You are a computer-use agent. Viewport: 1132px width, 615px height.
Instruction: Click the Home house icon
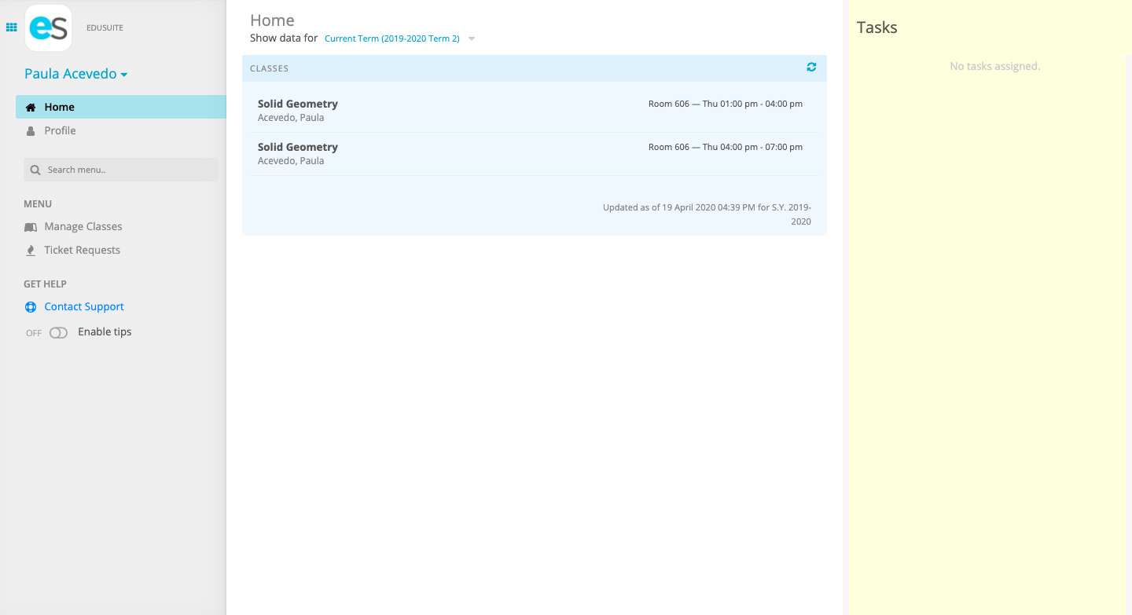(31, 108)
